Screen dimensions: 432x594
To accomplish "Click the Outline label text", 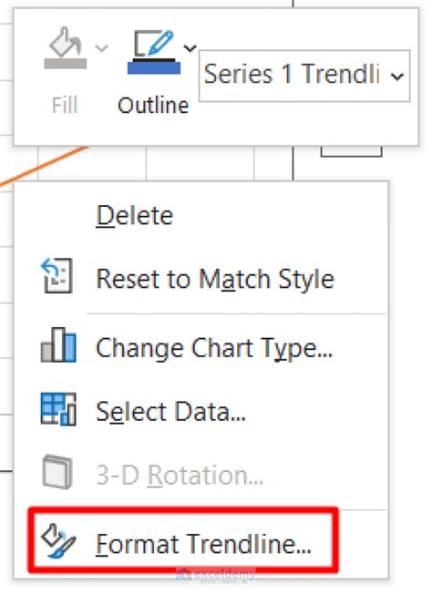I will point(153,106).
